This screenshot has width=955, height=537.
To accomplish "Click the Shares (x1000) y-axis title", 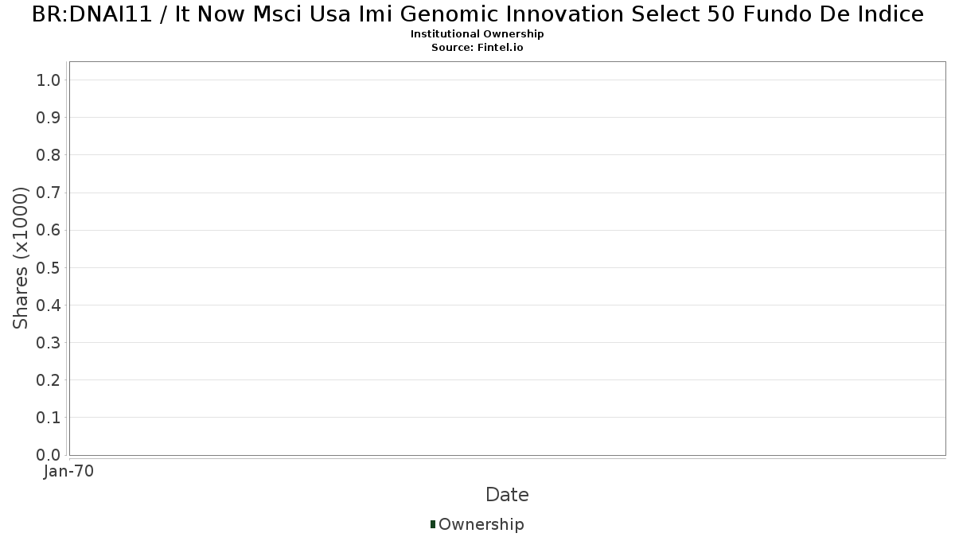I will click(x=21, y=258).
